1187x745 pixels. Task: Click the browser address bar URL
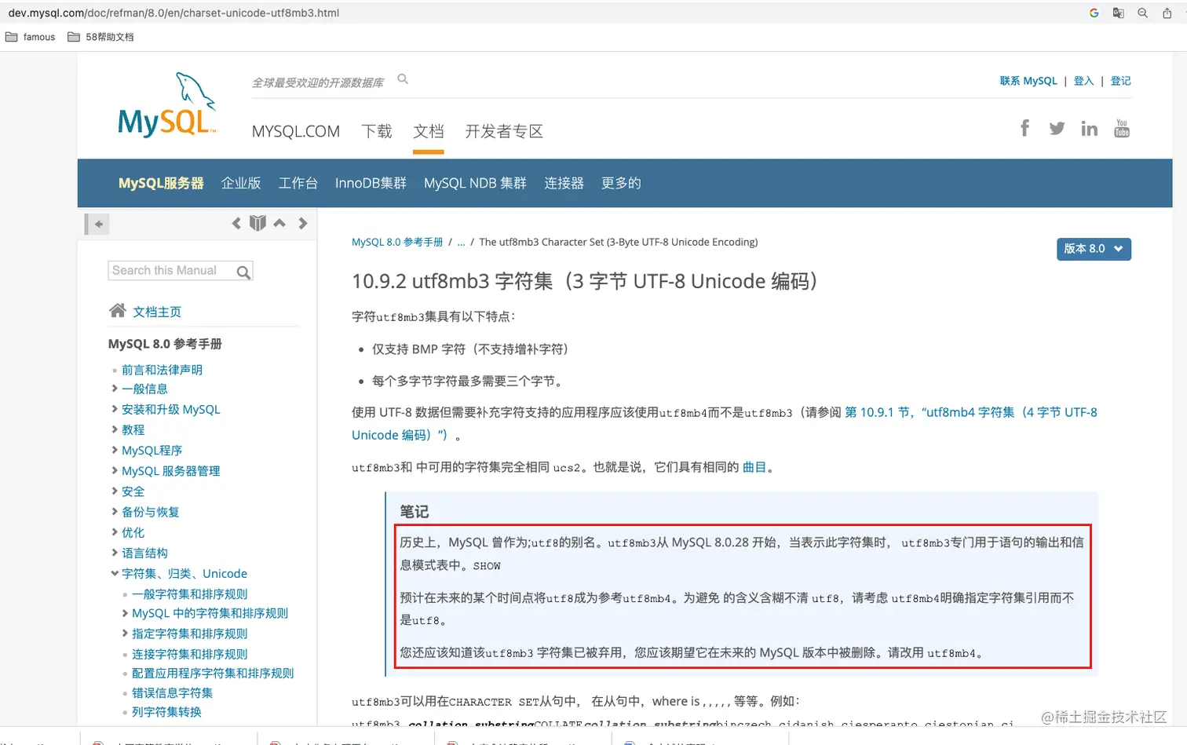174,13
